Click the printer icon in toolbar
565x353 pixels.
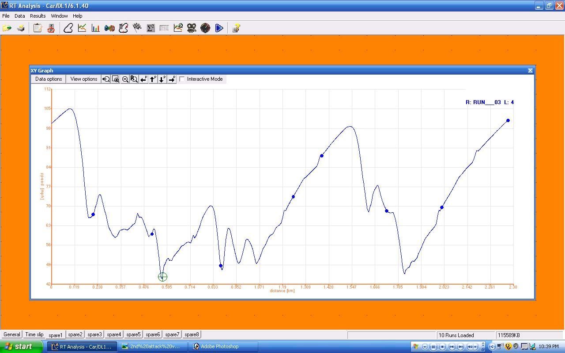pyautogui.click(x=21, y=28)
